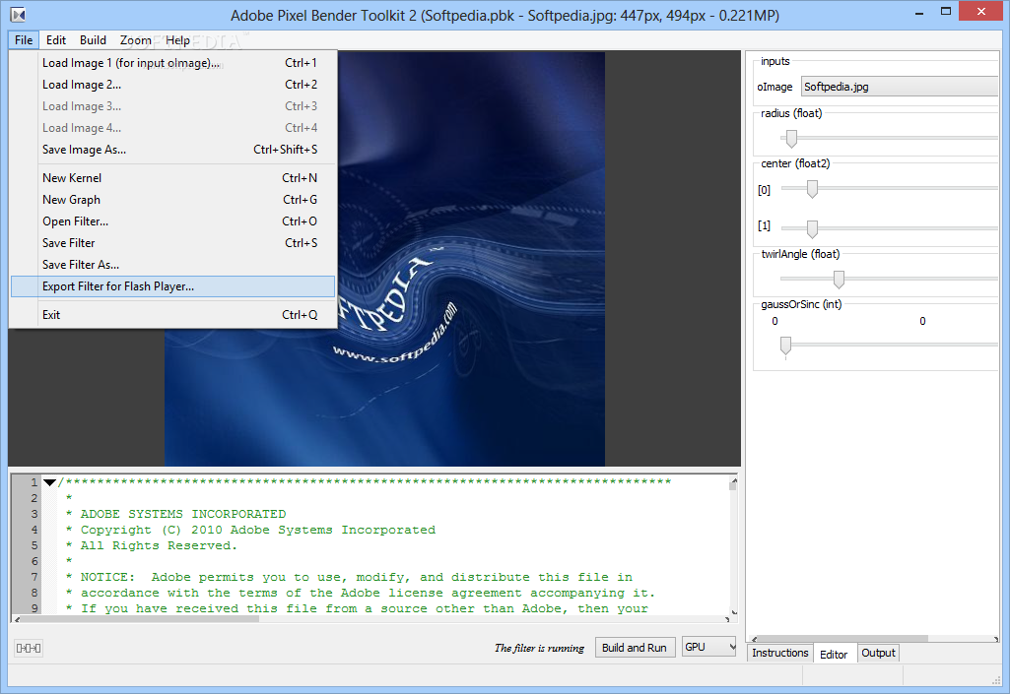Select Open Filter... entry
The image size is (1010, 694).
172,221
